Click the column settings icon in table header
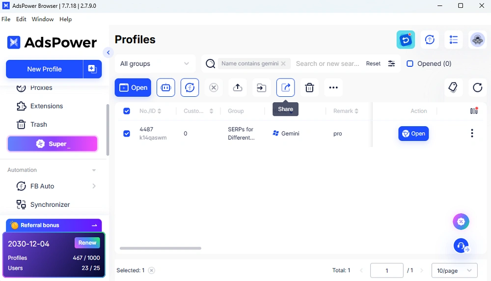Viewport: 491px width, 281px height. click(x=474, y=111)
